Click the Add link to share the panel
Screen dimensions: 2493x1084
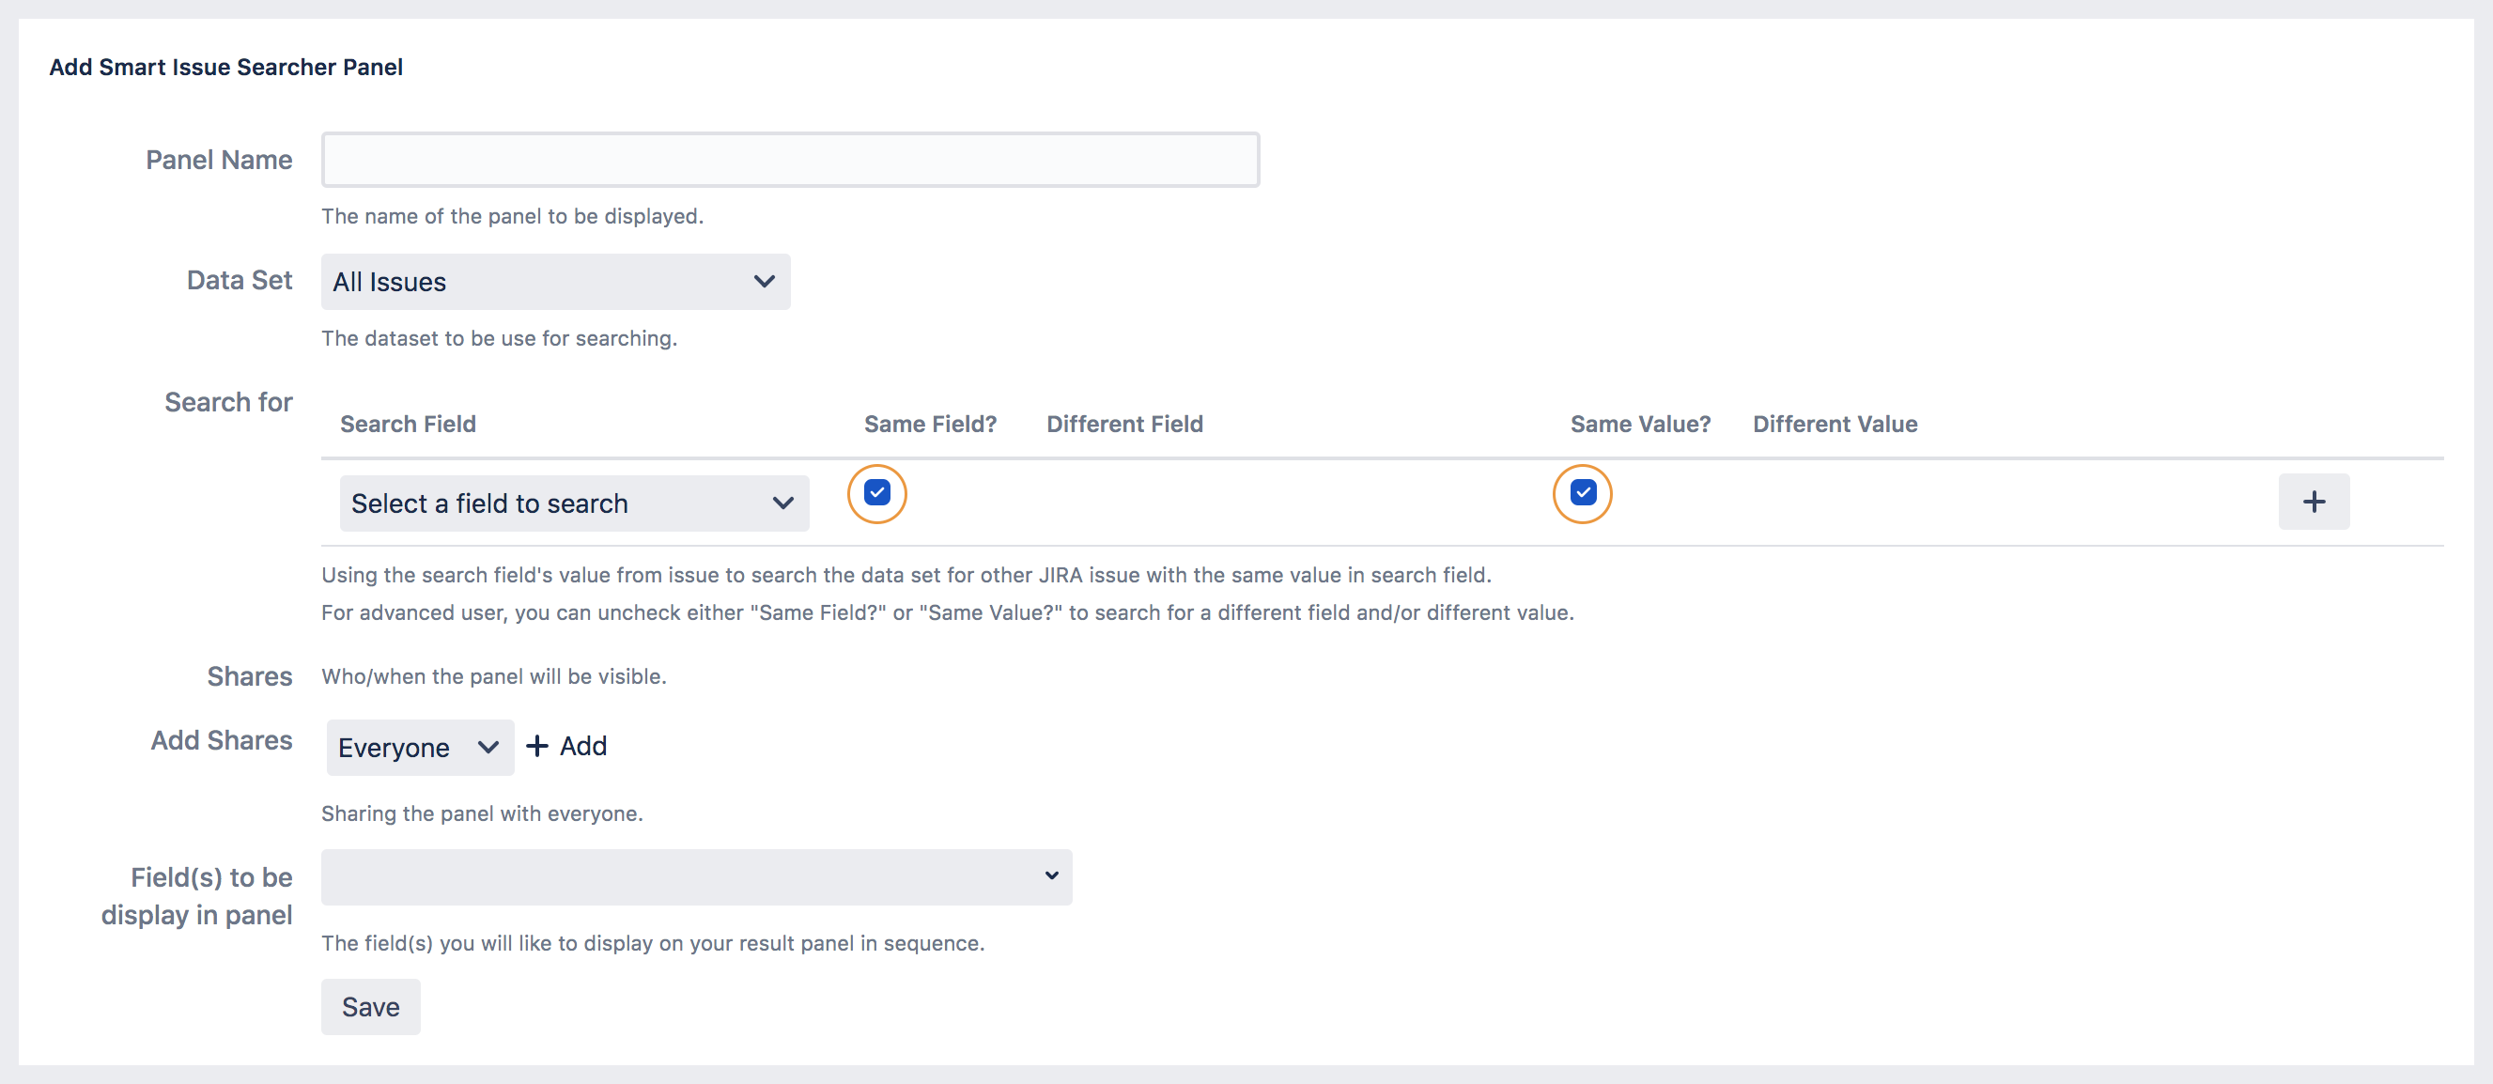point(581,745)
